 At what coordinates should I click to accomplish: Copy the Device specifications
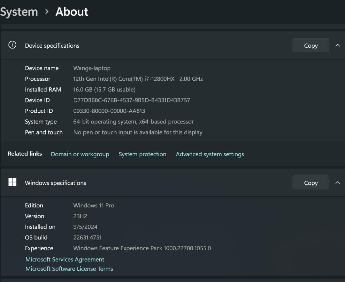pyautogui.click(x=311, y=45)
